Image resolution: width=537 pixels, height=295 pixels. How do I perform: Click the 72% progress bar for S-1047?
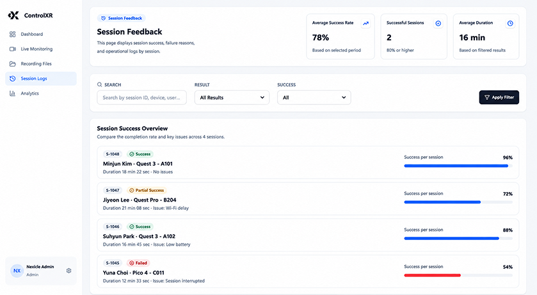(458, 202)
